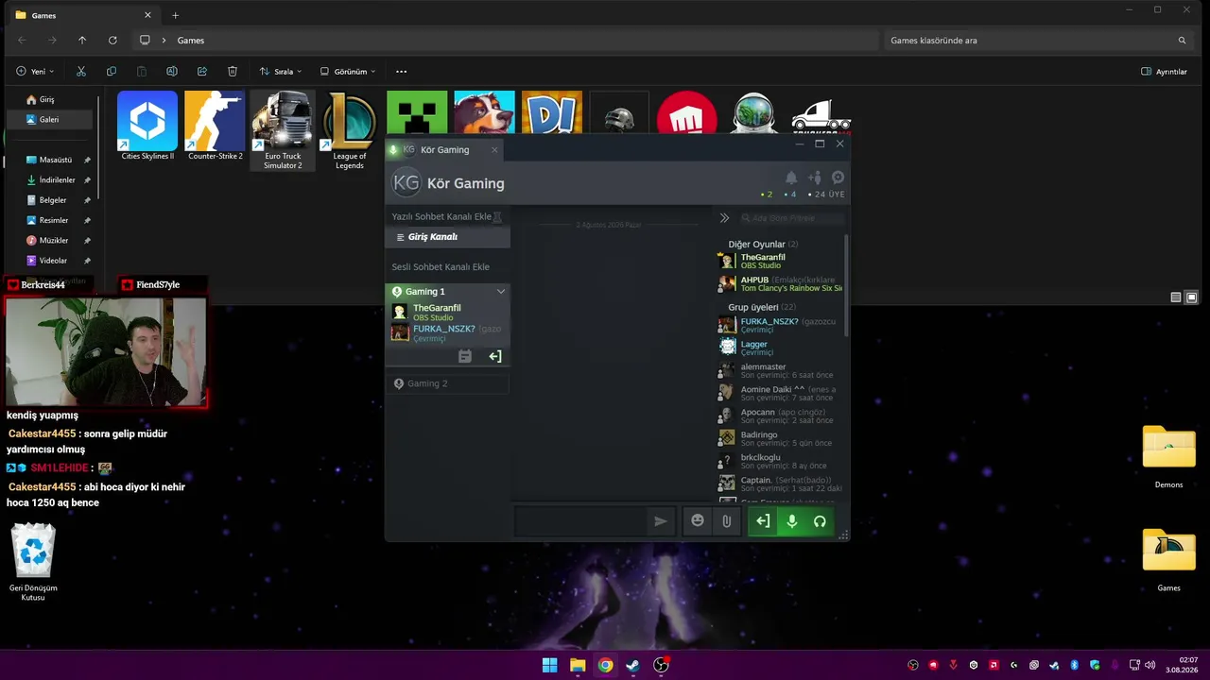Image resolution: width=1210 pixels, height=680 pixels.
Task: Open Kör Gaming notification bell settings
Action: pyautogui.click(x=791, y=178)
